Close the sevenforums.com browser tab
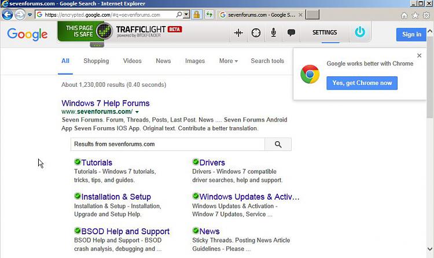Image resolution: width=434 pixels, height=258 pixels. (300, 15)
